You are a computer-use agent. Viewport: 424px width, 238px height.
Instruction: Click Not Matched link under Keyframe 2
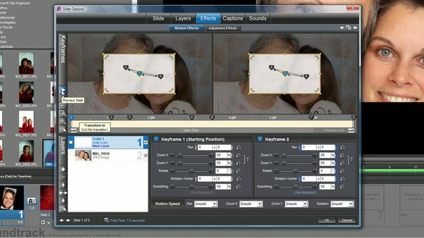[x=305, y=192]
